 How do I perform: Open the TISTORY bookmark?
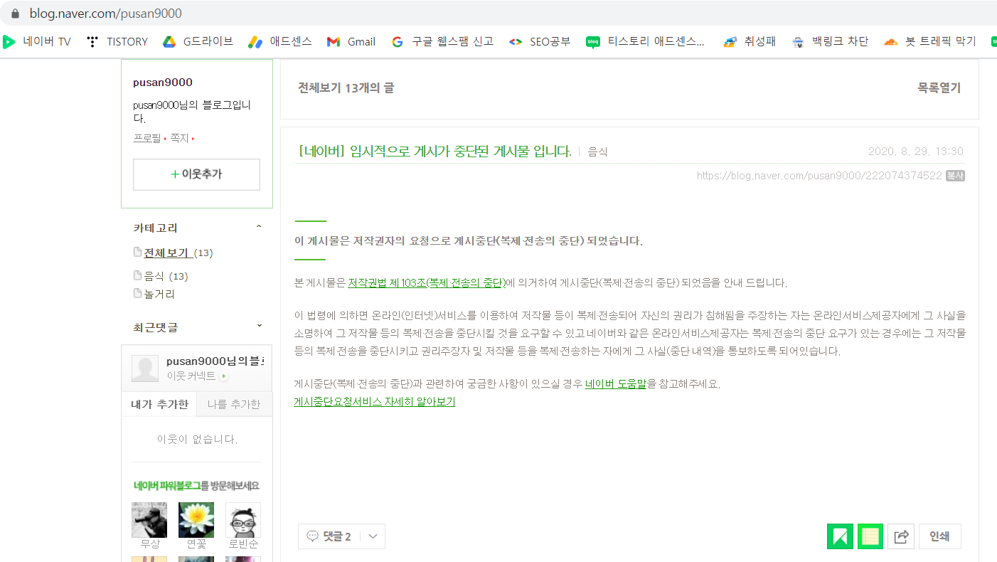(117, 41)
